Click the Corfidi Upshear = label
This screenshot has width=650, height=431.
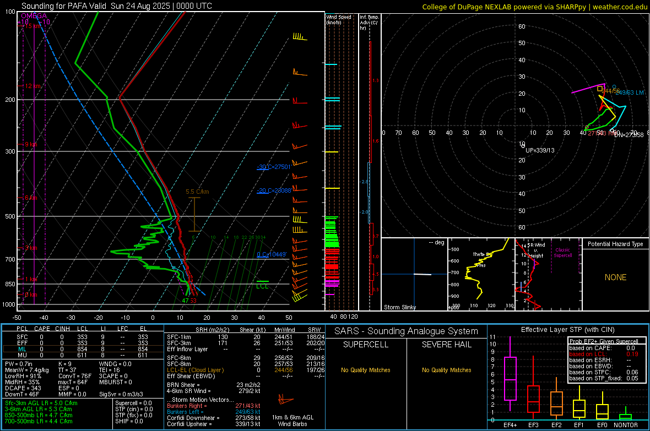coord(189,424)
